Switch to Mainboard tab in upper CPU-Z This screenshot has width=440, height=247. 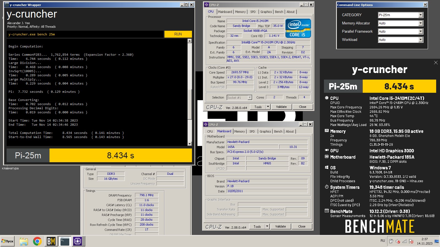point(225,12)
